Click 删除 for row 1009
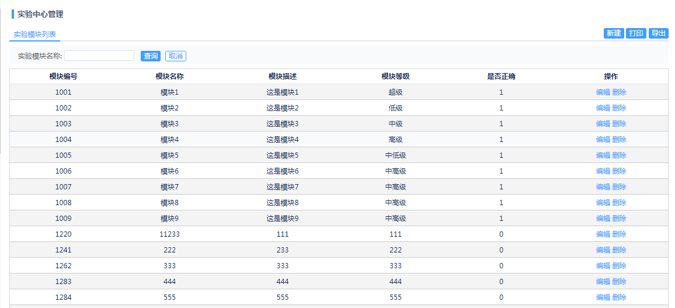 tap(619, 219)
